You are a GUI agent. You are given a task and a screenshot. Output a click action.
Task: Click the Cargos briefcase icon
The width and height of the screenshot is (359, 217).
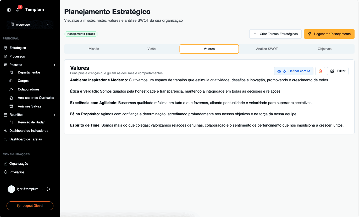[11, 81]
